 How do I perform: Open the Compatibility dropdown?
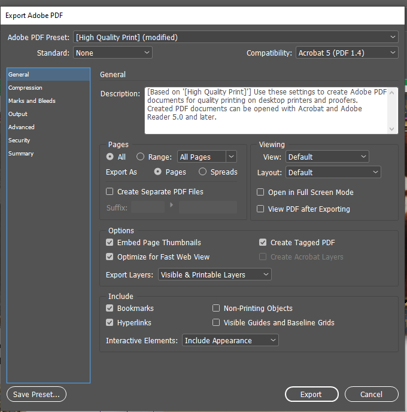coord(347,53)
